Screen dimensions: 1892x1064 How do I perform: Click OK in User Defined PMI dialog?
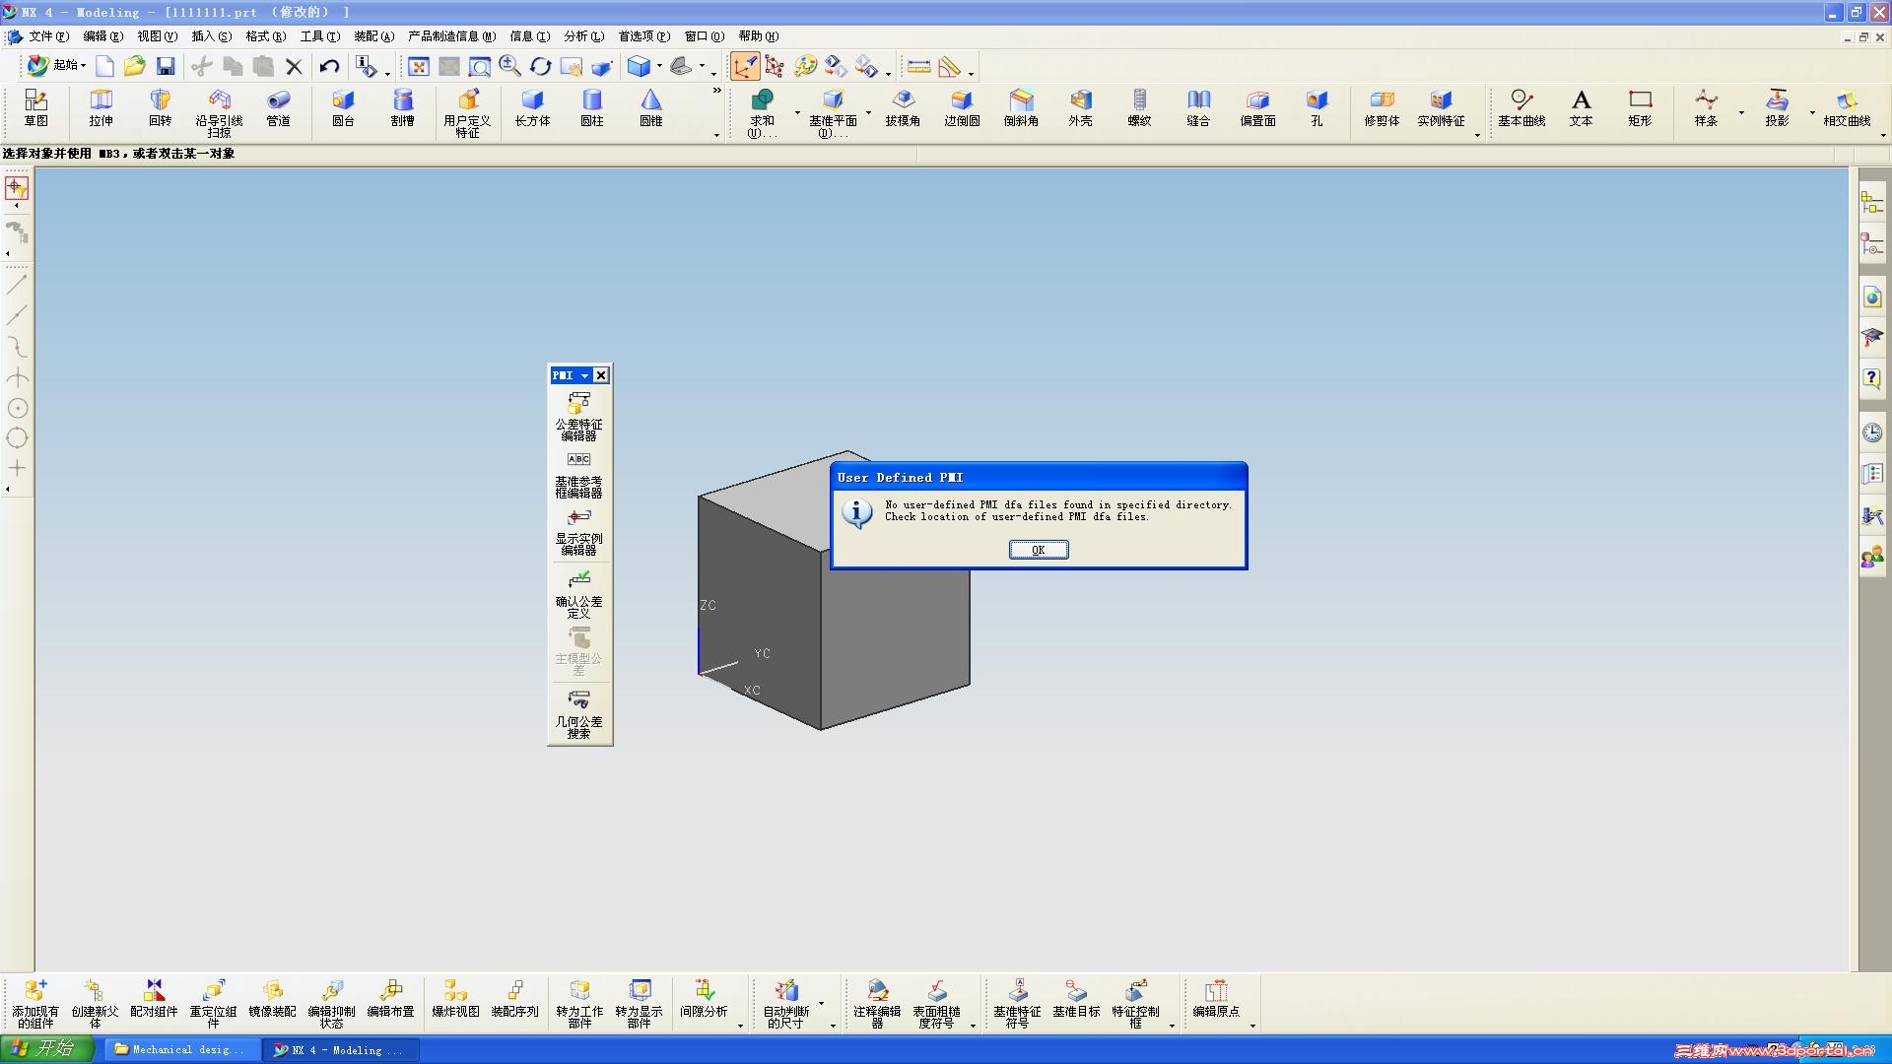pyautogui.click(x=1038, y=550)
